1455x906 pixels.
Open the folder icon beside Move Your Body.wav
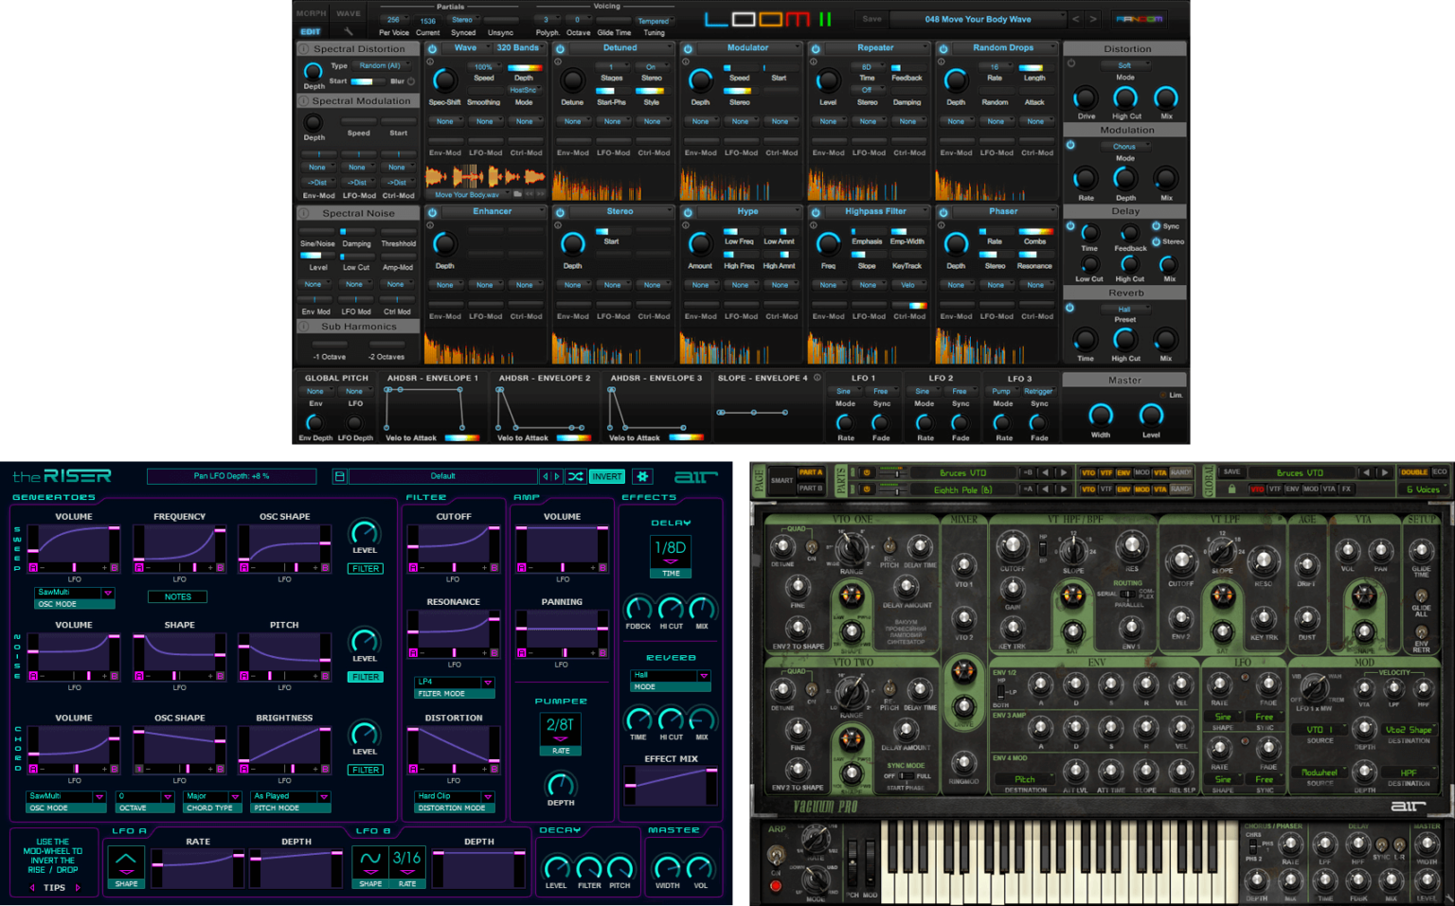click(517, 194)
